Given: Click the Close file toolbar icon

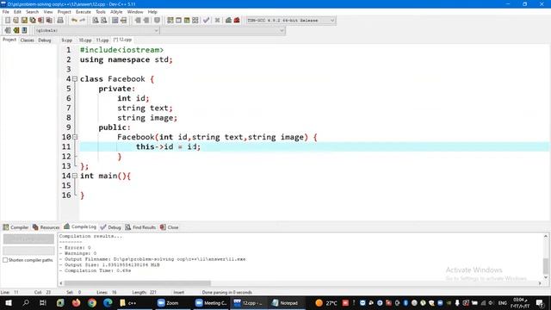Looking at the screenshot, I should [41, 21].
